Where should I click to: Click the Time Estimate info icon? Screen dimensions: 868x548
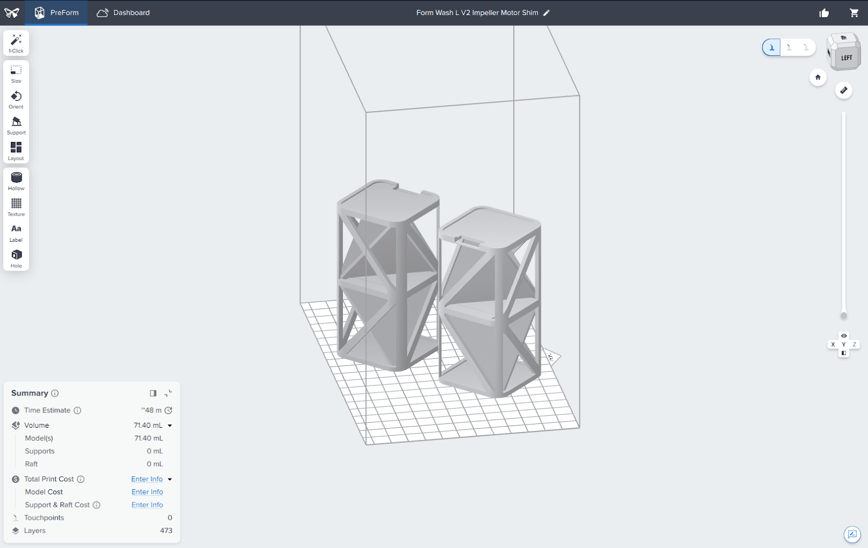point(78,410)
